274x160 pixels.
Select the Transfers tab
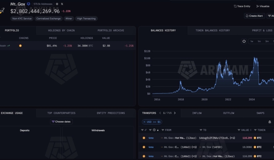(149, 113)
